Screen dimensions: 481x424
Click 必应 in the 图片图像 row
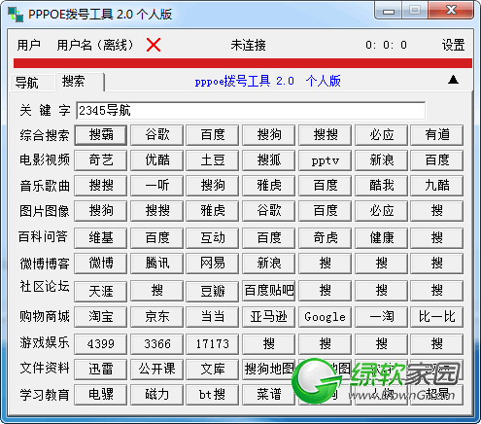(381, 211)
